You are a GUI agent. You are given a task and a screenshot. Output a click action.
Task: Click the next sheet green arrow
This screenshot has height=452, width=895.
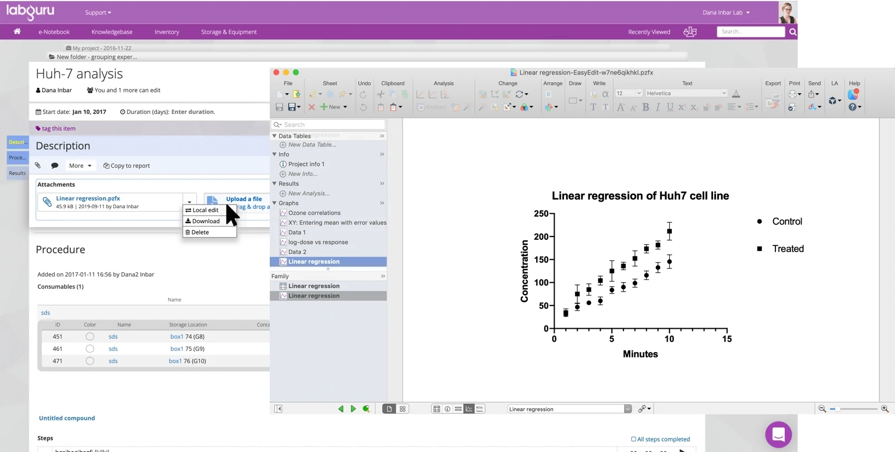(353, 409)
